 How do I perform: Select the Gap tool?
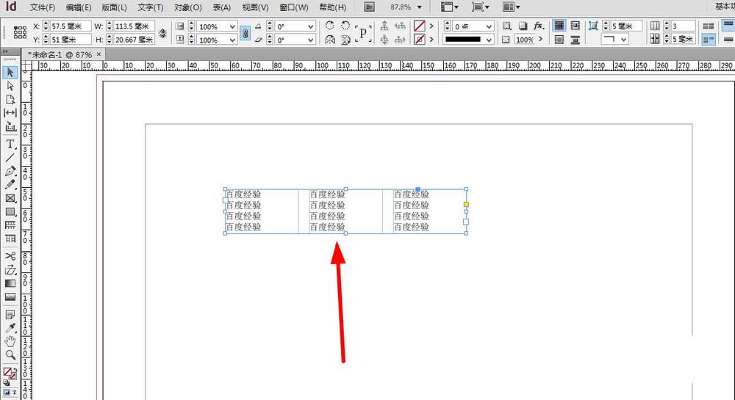10,113
